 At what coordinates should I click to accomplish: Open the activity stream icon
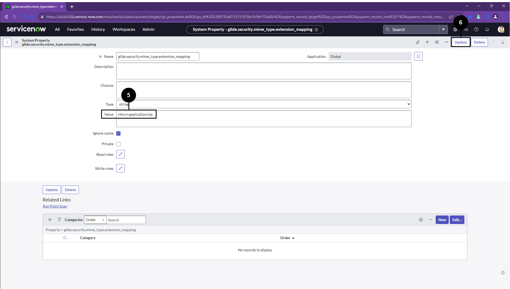(x=427, y=42)
